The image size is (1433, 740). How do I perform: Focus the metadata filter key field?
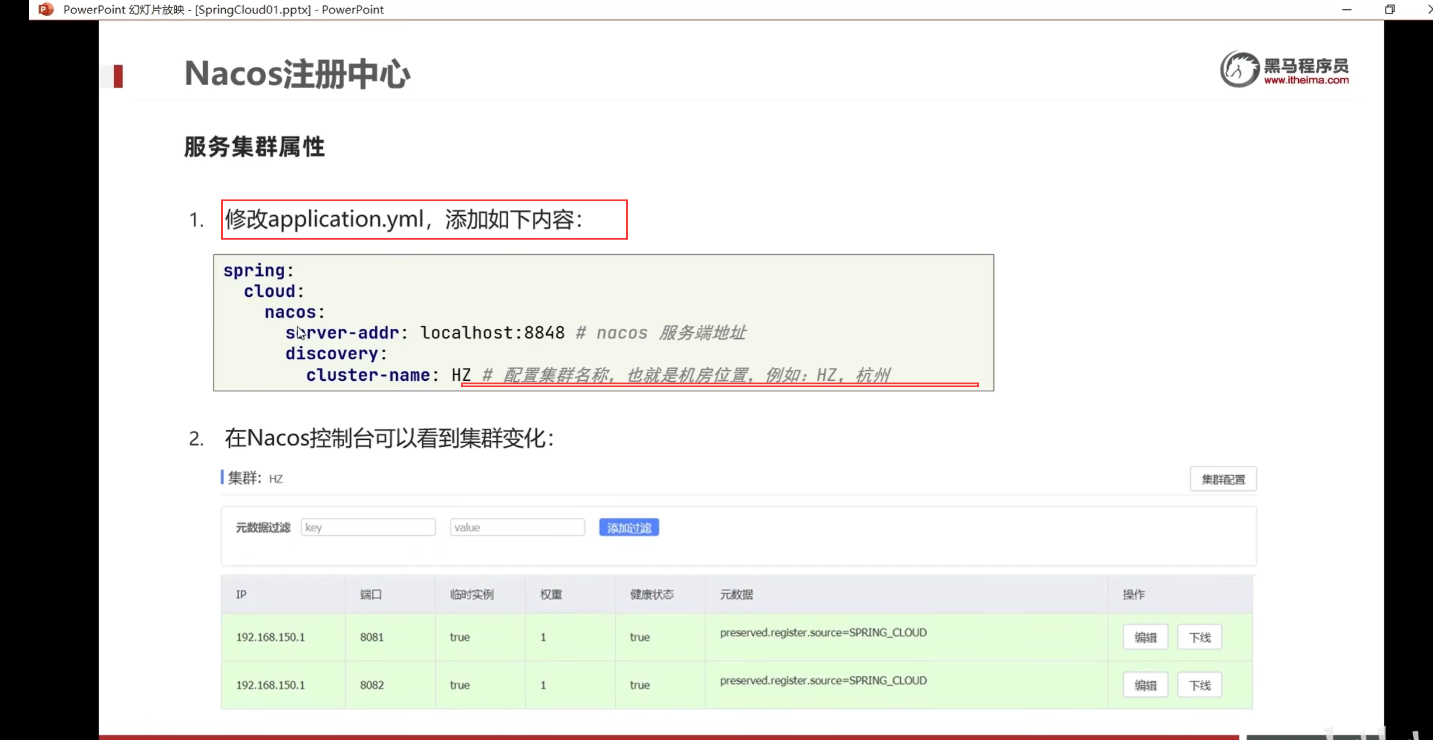coord(368,527)
